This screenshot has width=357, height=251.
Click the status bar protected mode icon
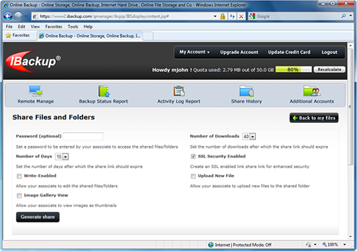pyautogui.click(x=309, y=244)
